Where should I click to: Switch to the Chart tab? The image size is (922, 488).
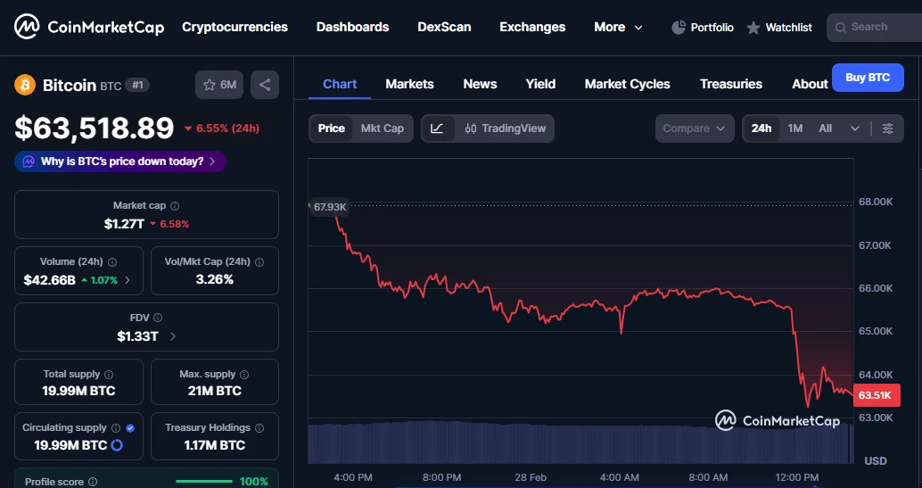coord(340,84)
